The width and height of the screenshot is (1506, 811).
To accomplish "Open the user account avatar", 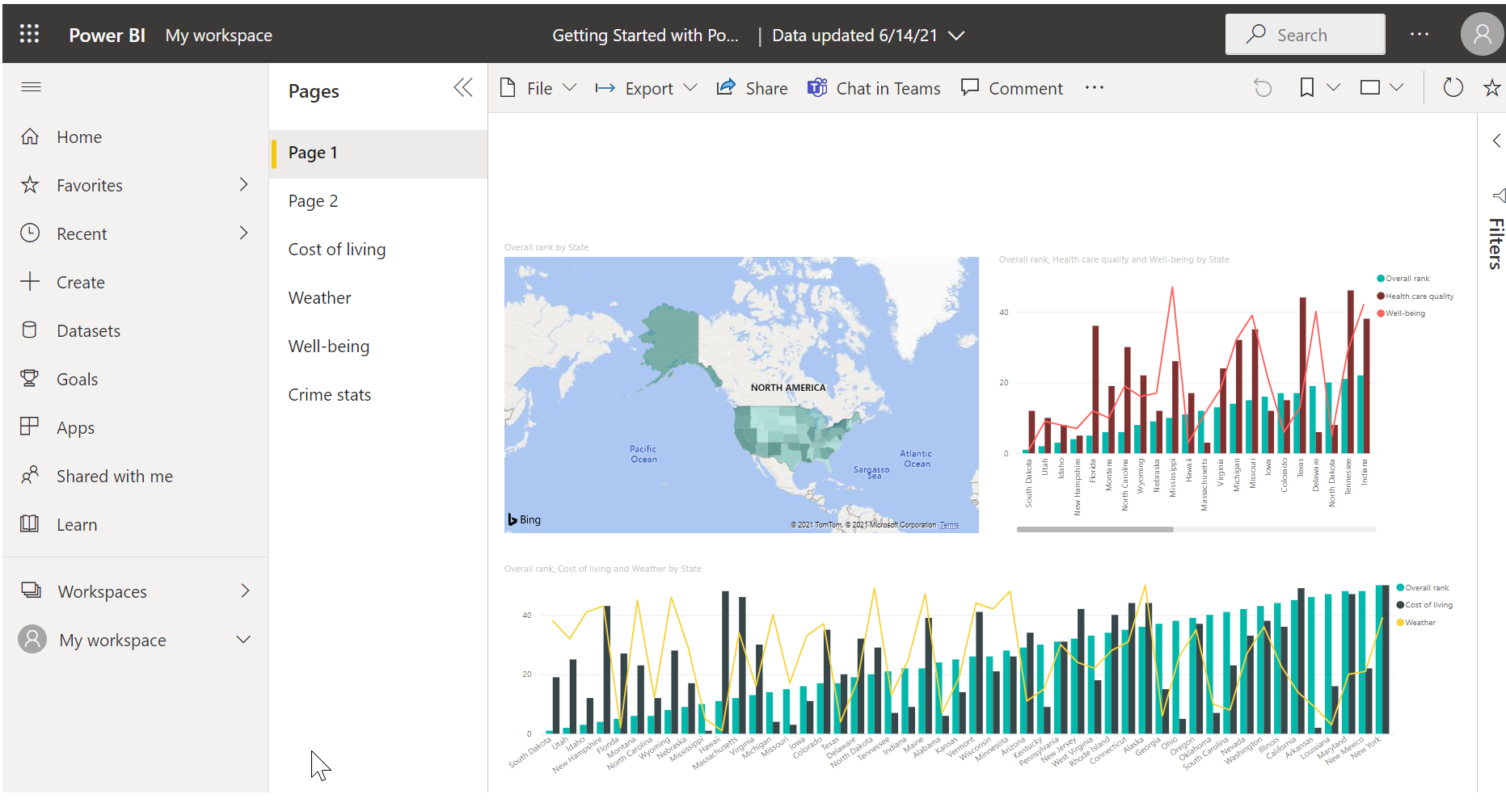I will pyautogui.click(x=1482, y=34).
